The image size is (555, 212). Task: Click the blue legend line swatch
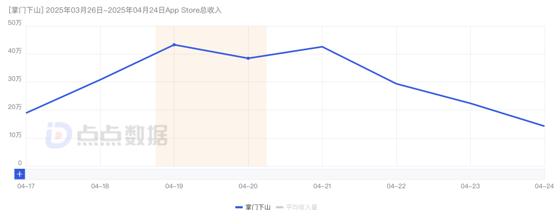[x=239, y=207]
